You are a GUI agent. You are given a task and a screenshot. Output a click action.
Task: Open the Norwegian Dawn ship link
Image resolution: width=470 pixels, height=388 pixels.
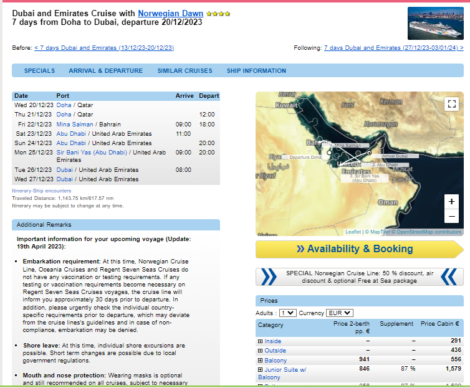tap(171, 14)
